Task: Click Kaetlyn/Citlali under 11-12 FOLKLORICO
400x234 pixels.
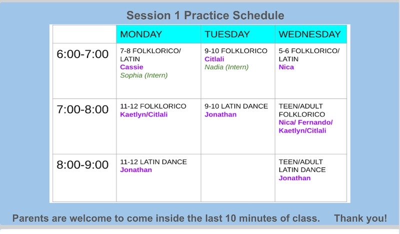Action: coord(144,114)
